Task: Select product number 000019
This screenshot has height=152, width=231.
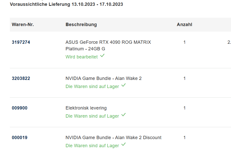Action: click(20, 138)
